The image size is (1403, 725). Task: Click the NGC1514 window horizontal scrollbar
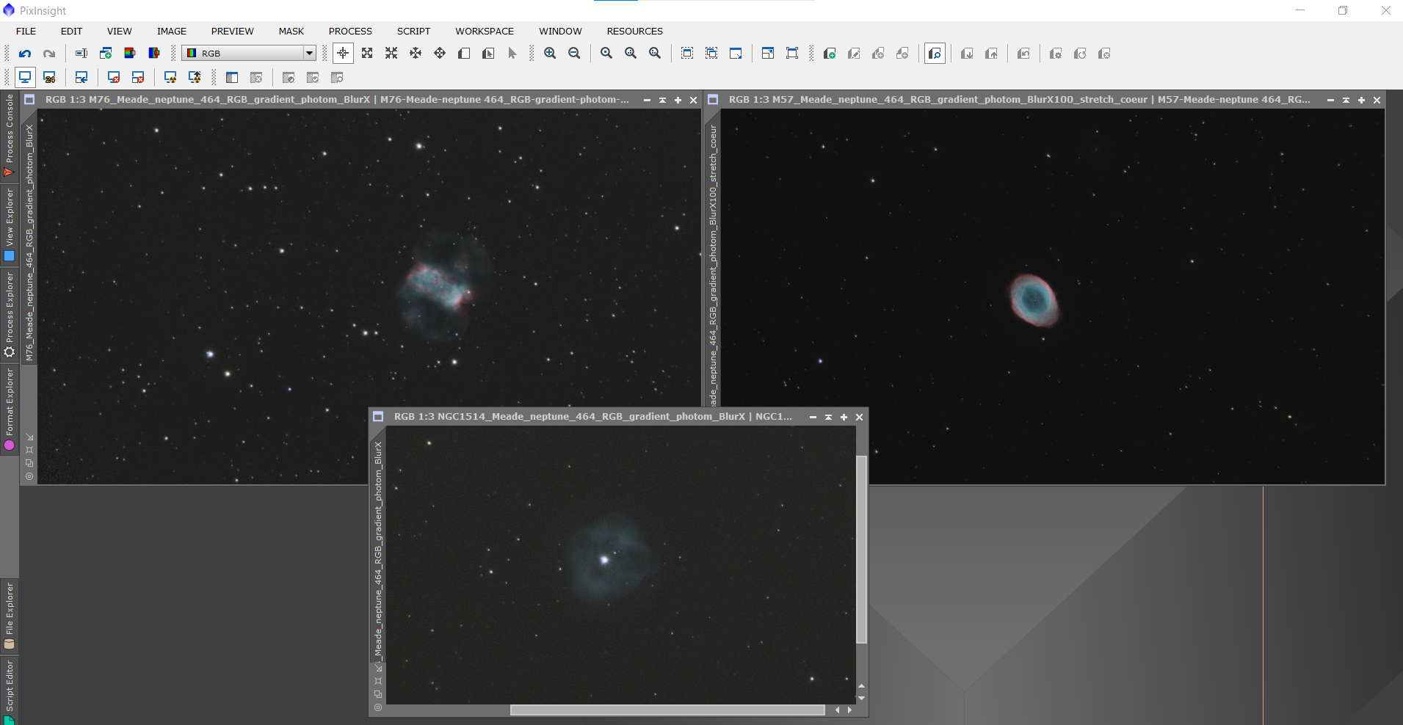click(667, 710)
